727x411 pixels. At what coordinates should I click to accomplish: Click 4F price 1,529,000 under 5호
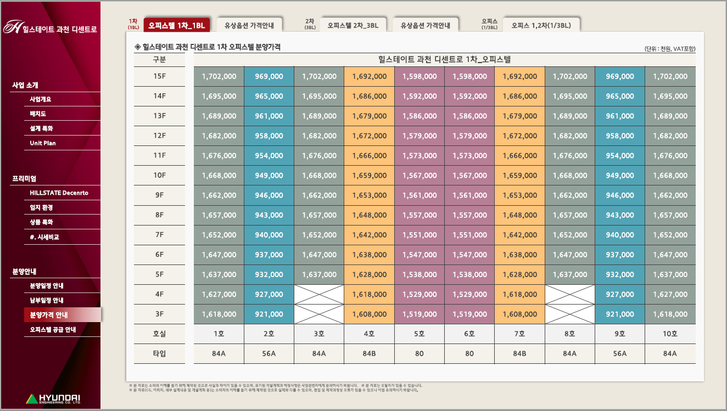pos(420,294)
